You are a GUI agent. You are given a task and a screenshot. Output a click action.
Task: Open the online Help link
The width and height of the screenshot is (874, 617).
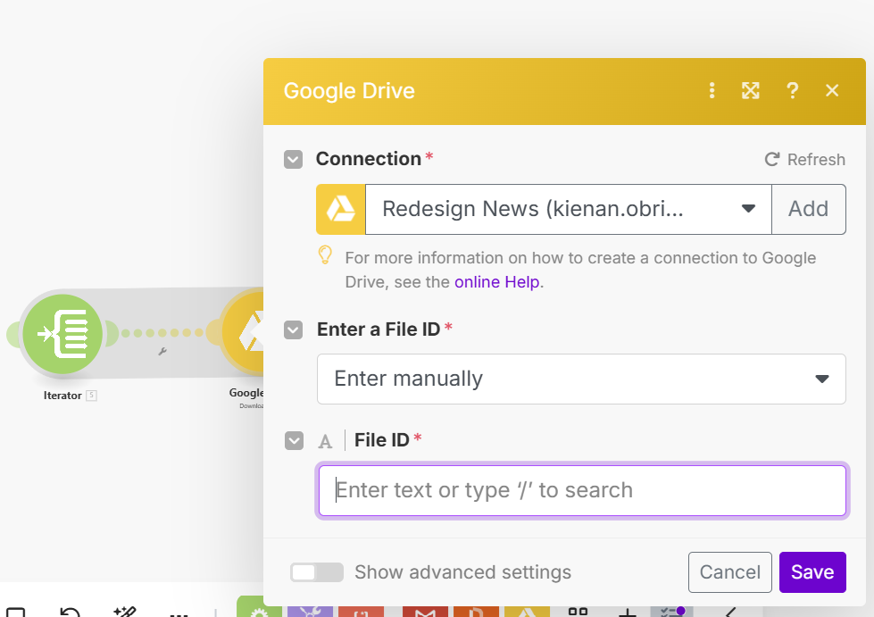click(497, 282)
